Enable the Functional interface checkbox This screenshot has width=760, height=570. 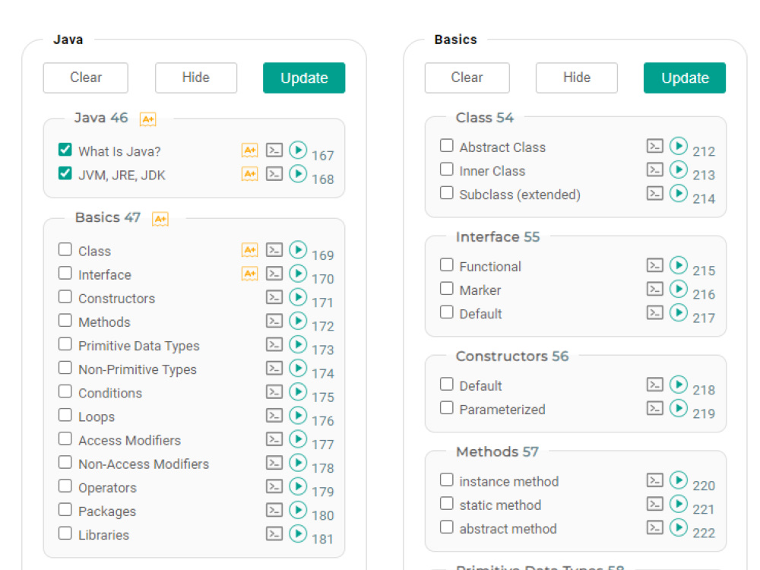point(446,264)
